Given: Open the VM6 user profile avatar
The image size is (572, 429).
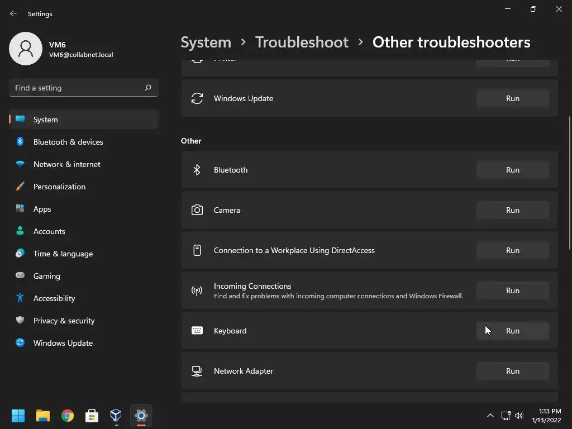Looking at the screenshot, I should point(26,49).
